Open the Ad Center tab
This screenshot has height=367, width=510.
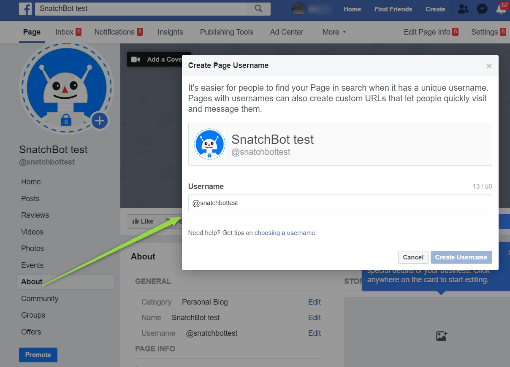pos(287,32)
